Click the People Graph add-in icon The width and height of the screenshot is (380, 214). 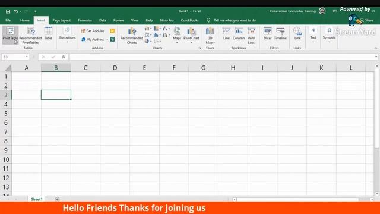point(112,39)
